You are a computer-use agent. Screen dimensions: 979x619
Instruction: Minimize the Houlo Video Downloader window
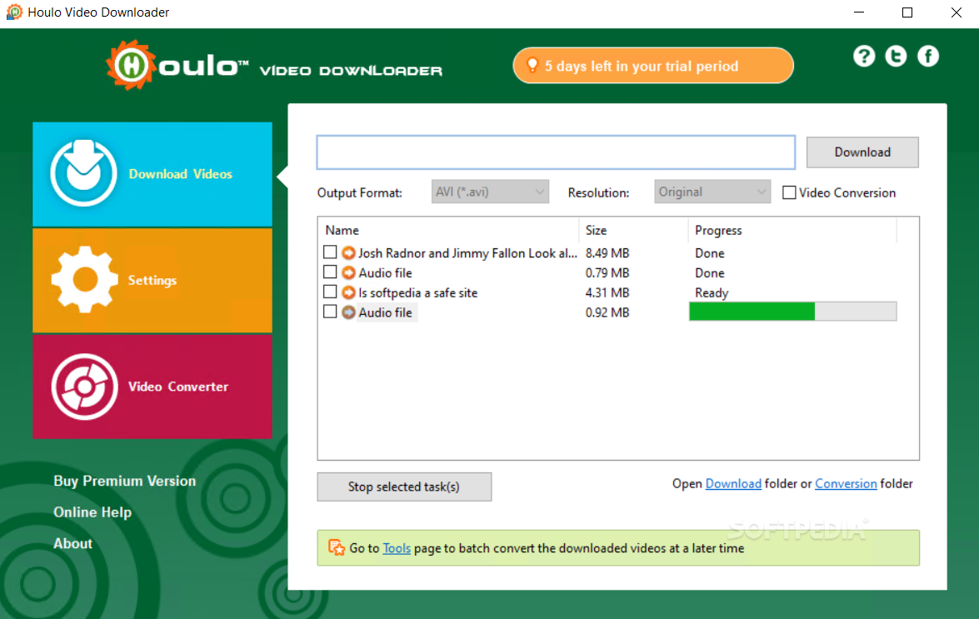[x=859, y=12]
